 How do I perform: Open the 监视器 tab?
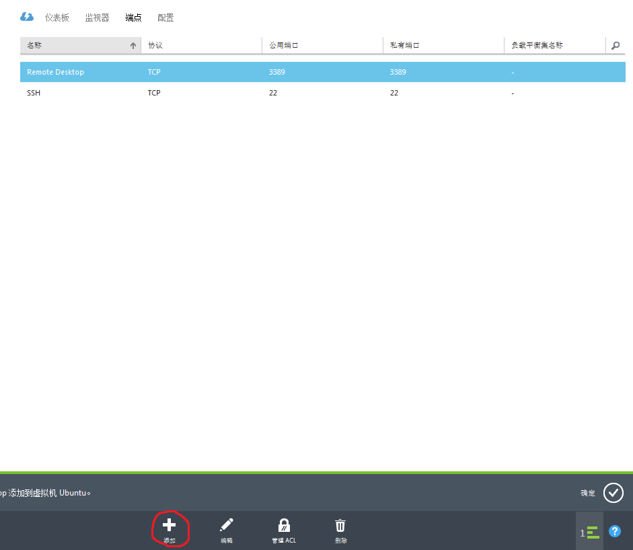[x=97, y=17]
